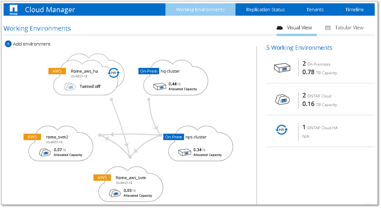Screen dimensions: 381x208
Task: Click the 2 On-Premises summary label
Action: 316,64
